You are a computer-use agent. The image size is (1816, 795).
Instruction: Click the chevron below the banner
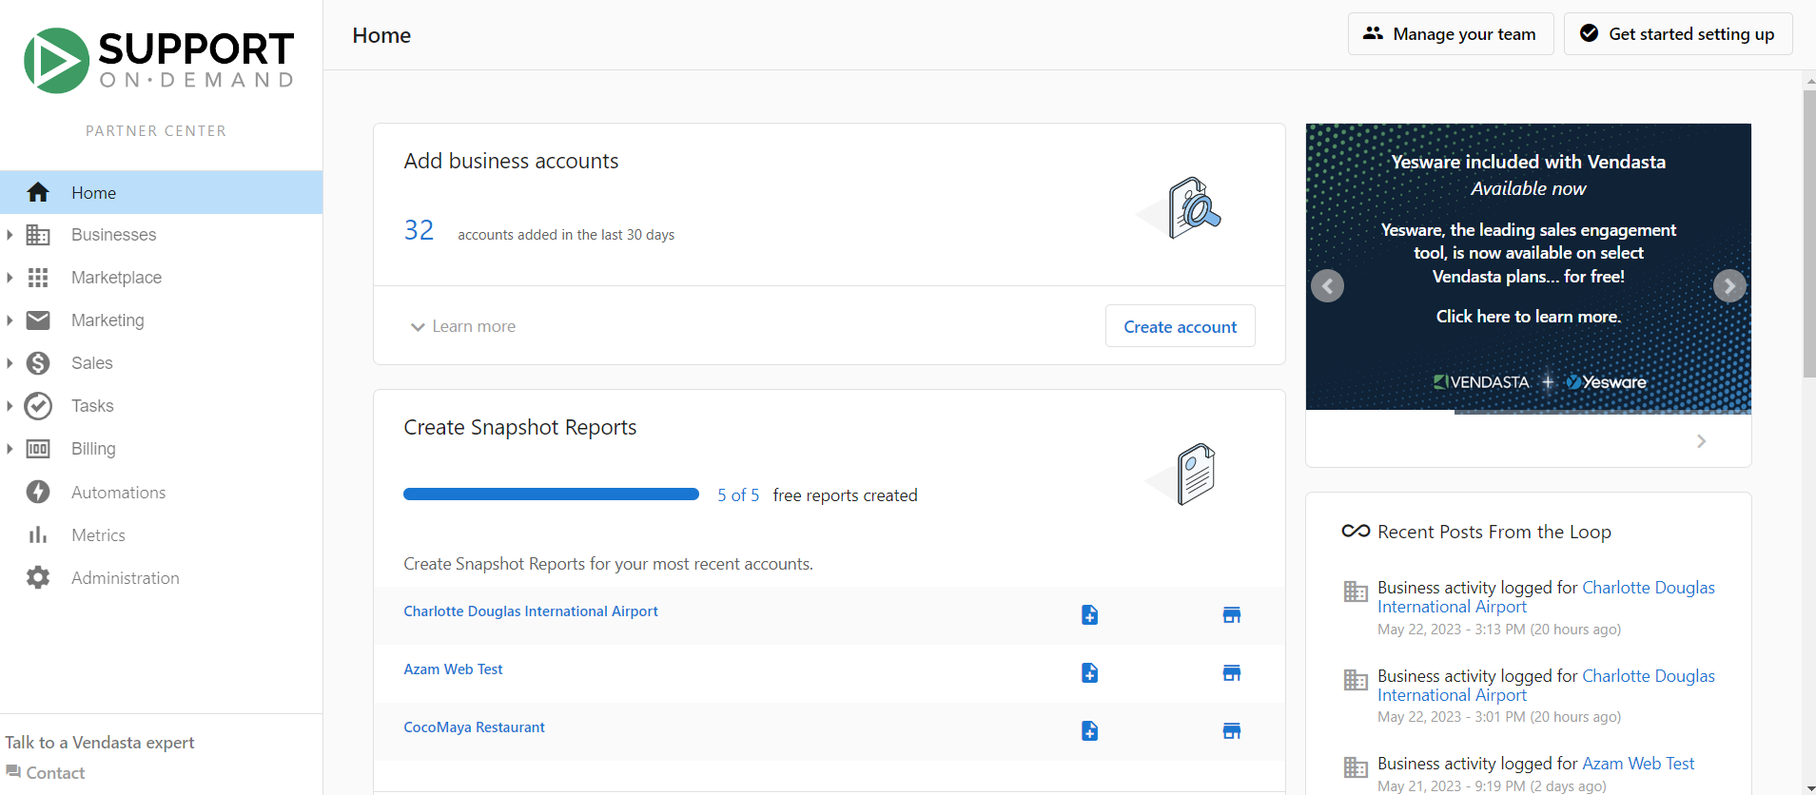point(1702,441)
